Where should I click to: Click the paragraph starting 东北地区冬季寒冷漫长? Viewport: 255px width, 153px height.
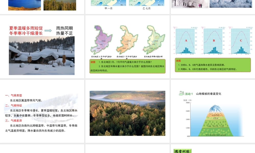(41, 113)
